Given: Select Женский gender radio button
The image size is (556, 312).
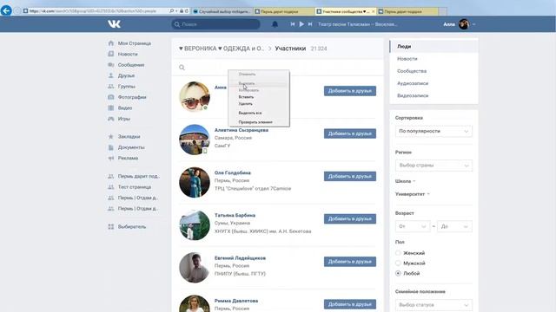Looking at the screenshot, I should click(x=398, y=253).
